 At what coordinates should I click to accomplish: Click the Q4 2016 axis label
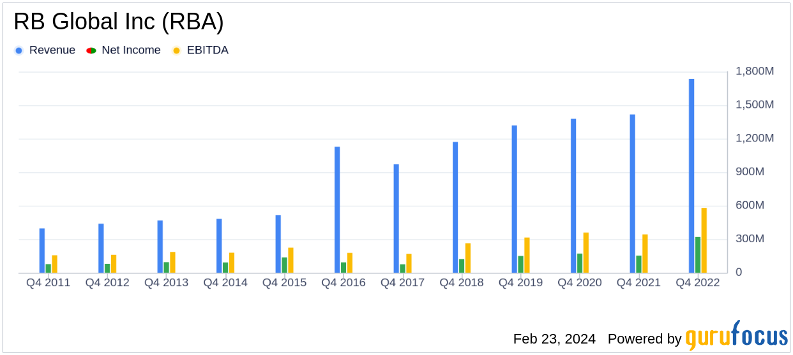pos(344,282)
